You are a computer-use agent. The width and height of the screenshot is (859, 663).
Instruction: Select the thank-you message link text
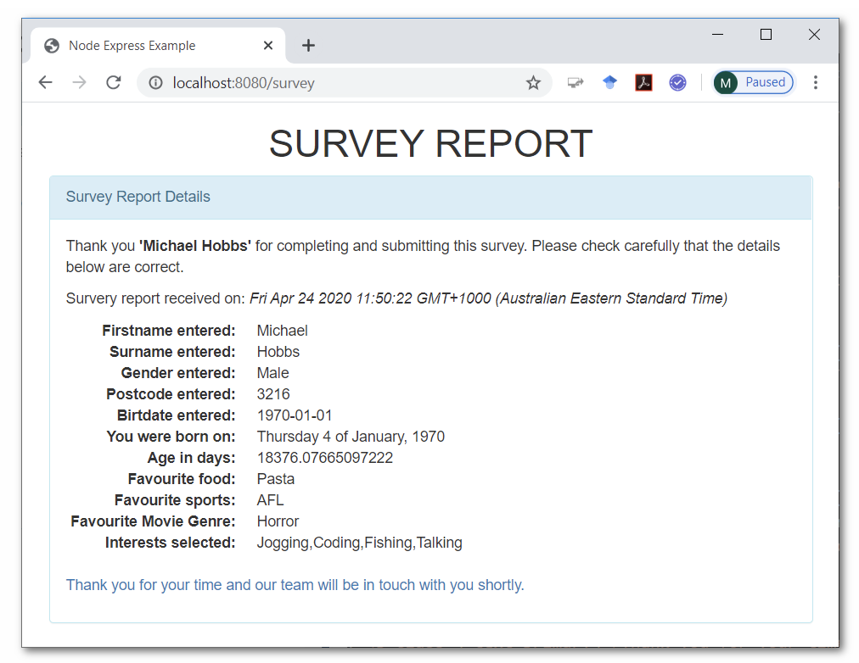[295, 584]
